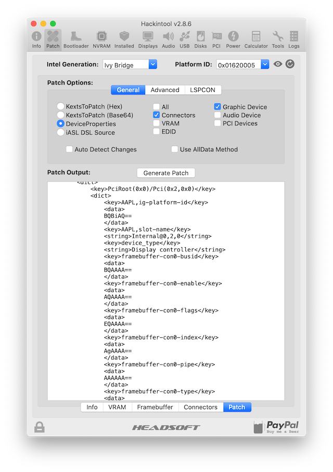The image size is (333, 472).
Task: Open the bottom Connectors tab
Action: coord(201,407)
